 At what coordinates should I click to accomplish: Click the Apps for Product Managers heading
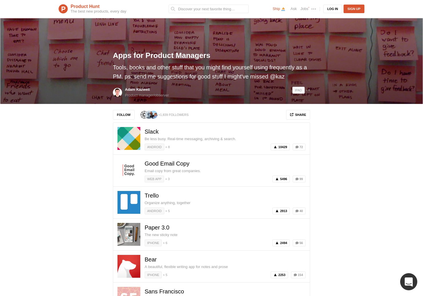tap(161, 55)
